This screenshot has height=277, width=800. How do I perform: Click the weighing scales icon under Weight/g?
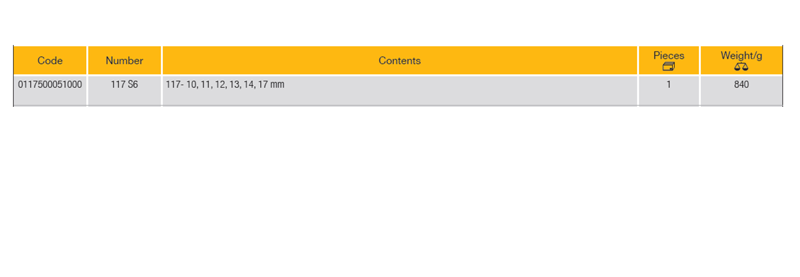tap(741, 66)
